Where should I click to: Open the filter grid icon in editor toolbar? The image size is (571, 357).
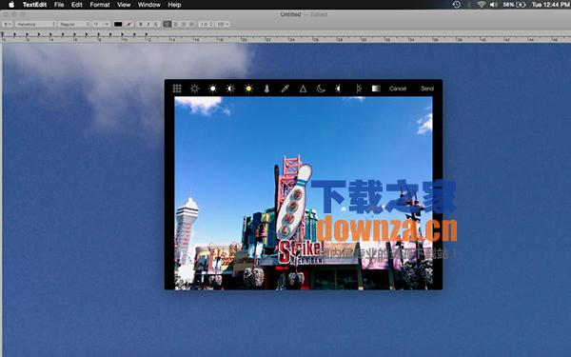(177, 89)
